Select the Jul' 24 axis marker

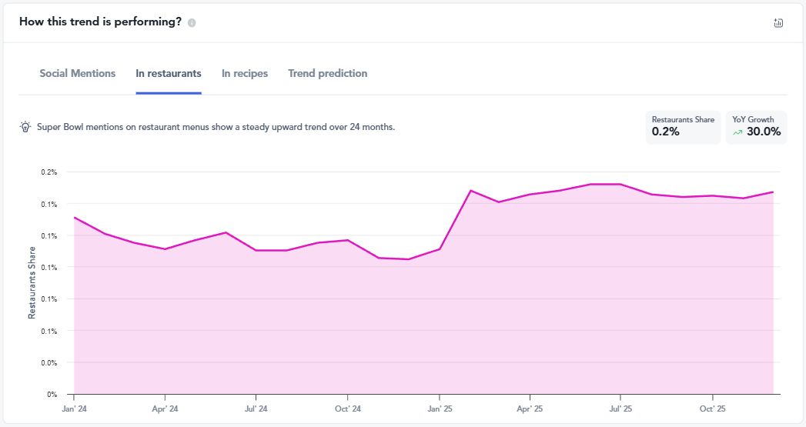pos(256,409)
